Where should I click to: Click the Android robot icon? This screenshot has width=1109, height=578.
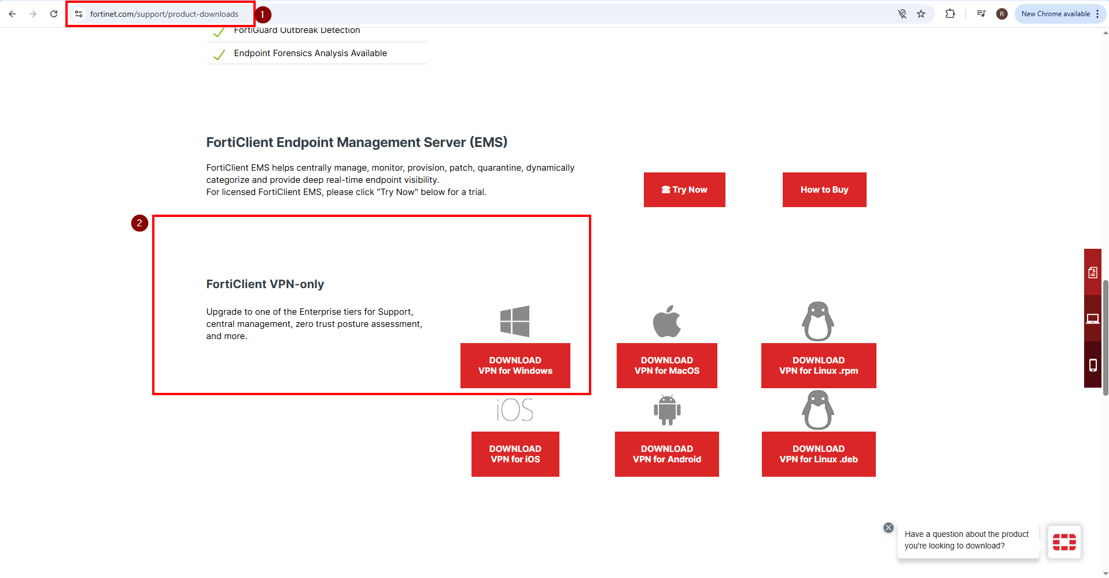coord(667,410)
